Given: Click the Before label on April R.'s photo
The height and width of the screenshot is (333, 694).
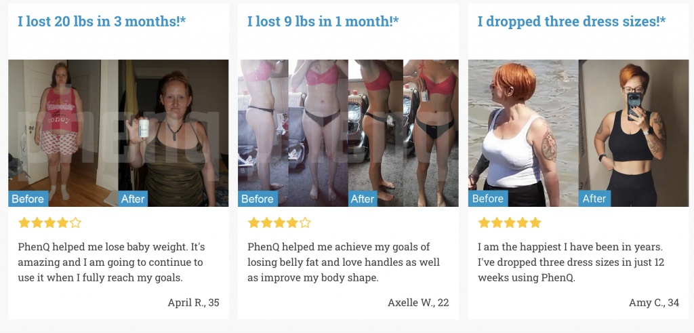Looking at the screenshot, I should 28,199.
